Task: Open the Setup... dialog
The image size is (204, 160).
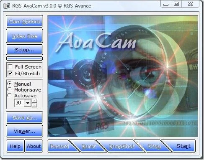Action: [24, 50]
